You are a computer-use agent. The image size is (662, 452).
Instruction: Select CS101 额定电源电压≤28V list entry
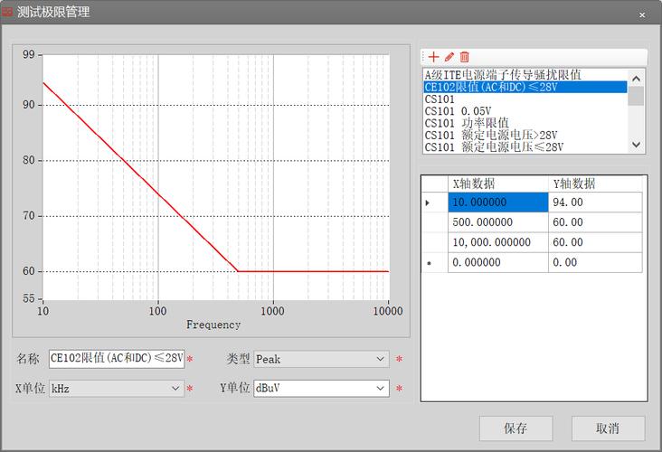(x=525, y=146)
